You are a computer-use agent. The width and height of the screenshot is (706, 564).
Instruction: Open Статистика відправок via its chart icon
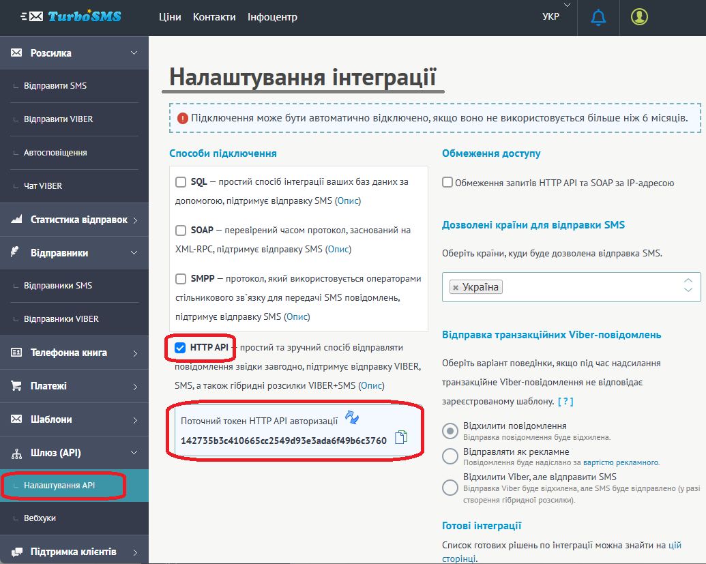16,220
